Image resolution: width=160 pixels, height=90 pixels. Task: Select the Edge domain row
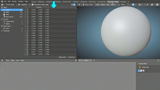coord(12,12)
